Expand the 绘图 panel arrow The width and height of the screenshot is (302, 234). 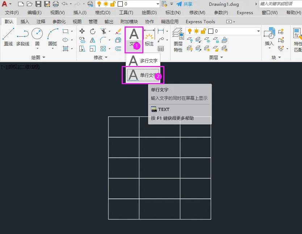[x=44, y=57]
